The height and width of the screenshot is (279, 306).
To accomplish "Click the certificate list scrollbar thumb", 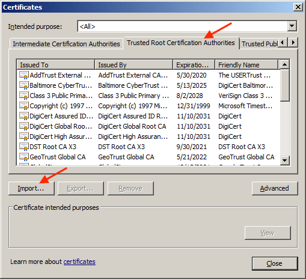I will (x=284, y=85).
